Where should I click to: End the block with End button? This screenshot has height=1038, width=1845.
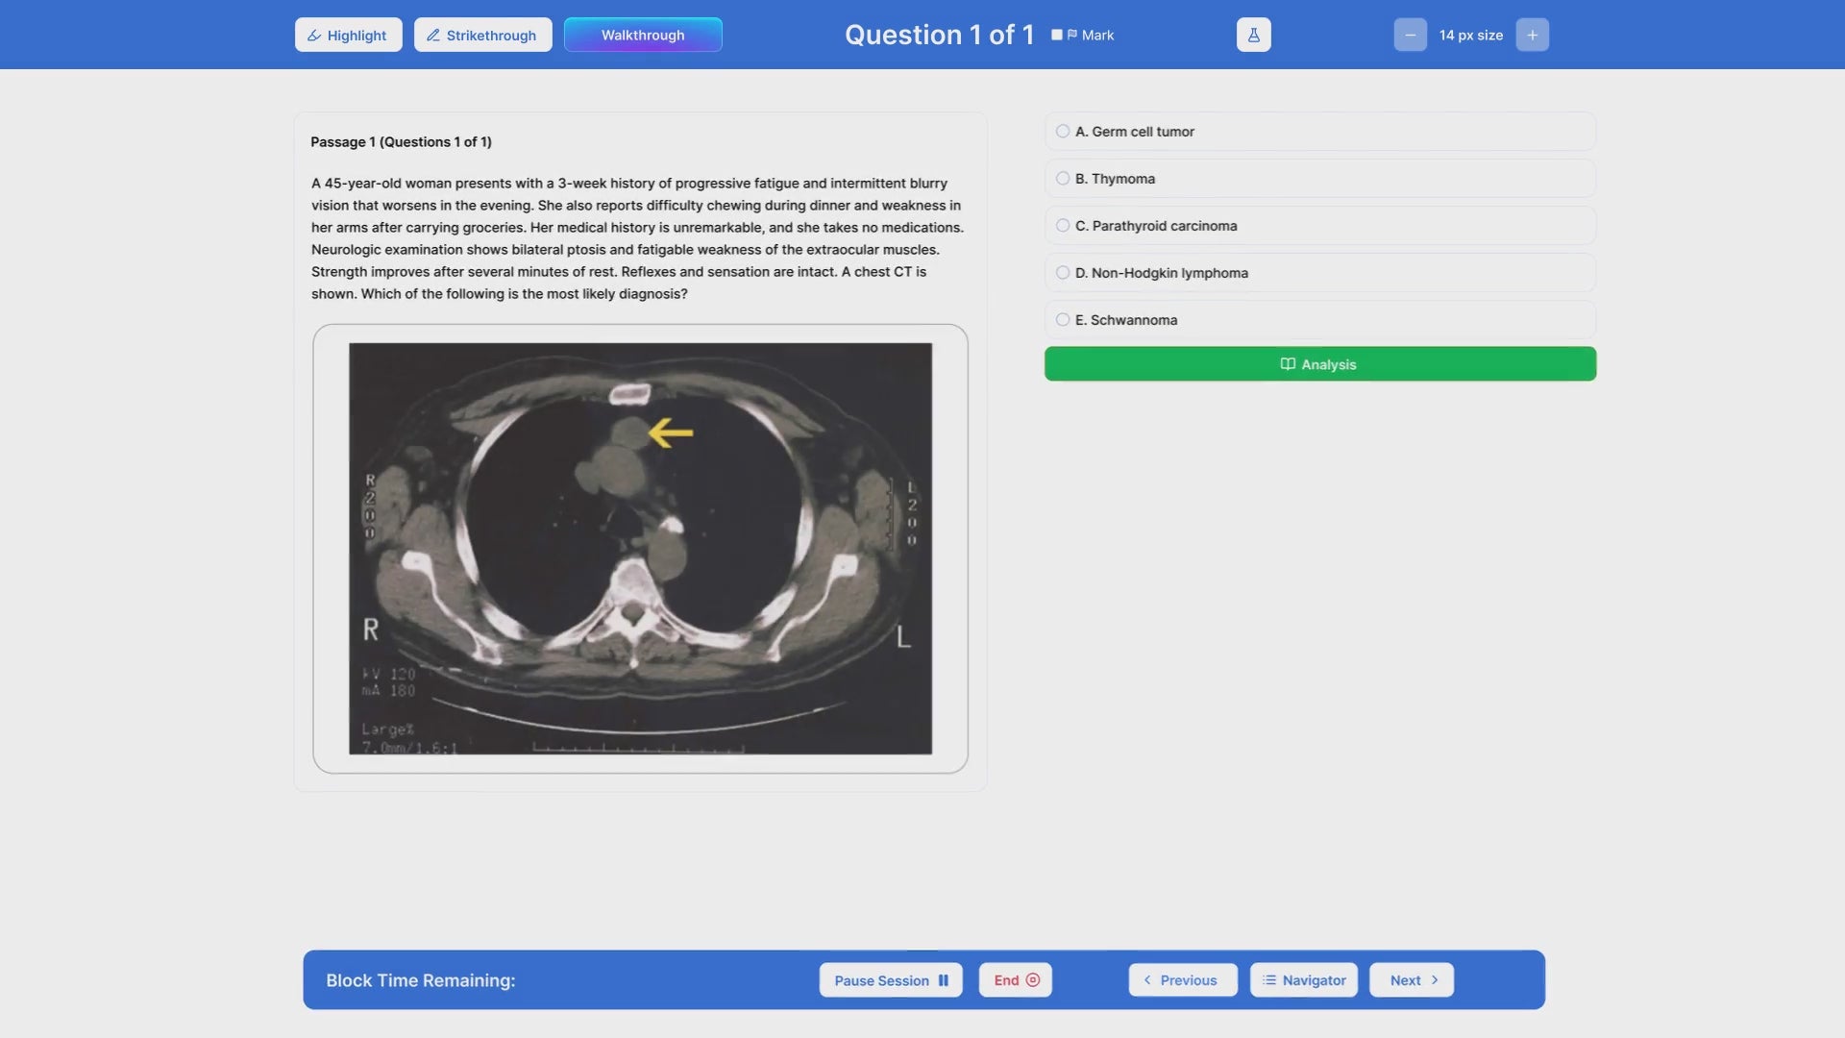click(x=1015, y=980)
